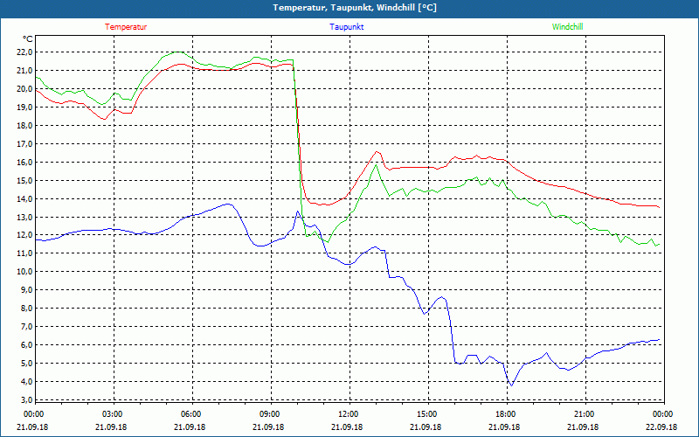Click the '03:00' time label on x-axis

112,414
